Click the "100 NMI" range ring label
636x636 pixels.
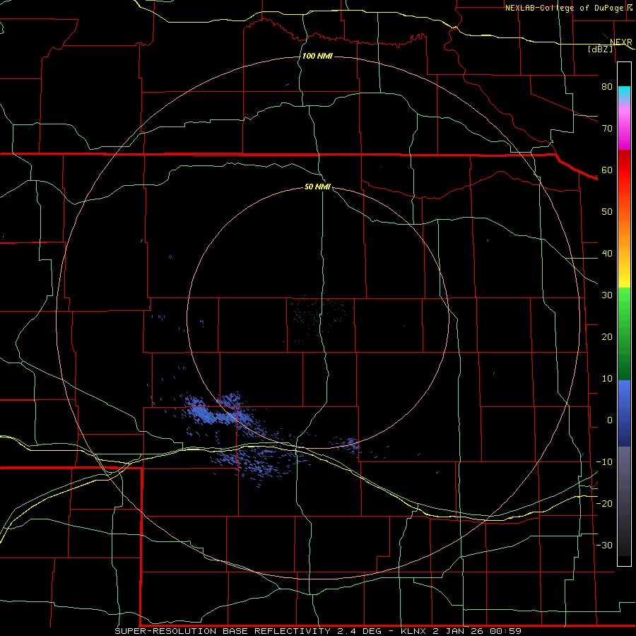(317, 56)
